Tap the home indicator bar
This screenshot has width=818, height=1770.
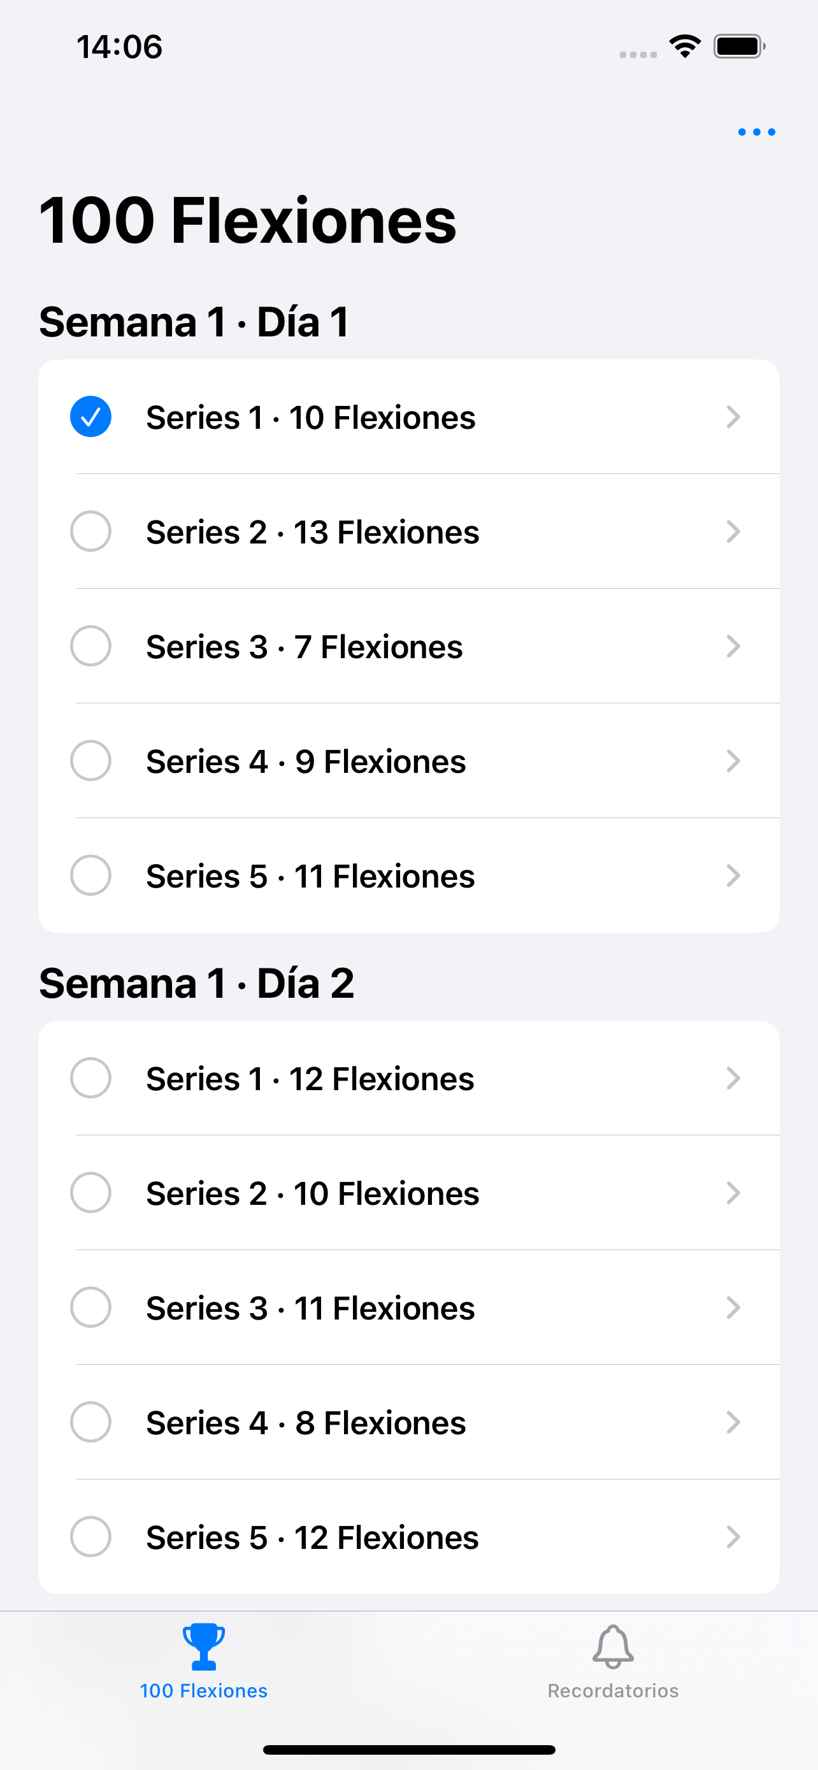pos(408,1750)
